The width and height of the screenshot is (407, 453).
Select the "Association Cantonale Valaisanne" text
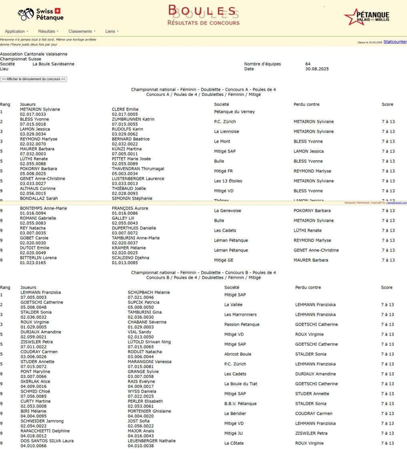(34, 54)
